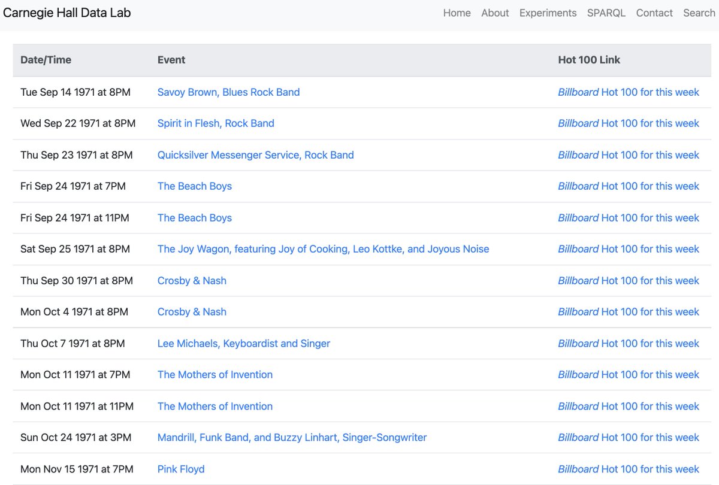
Task: Open Billboard Hot 100 for Sep 30 Crosby & Nash
Action: click(x=629, y=281)
